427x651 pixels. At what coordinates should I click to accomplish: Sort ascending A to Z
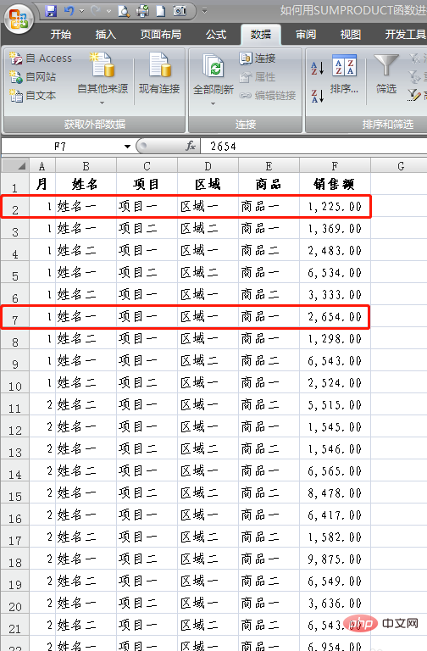pos(318,68)
